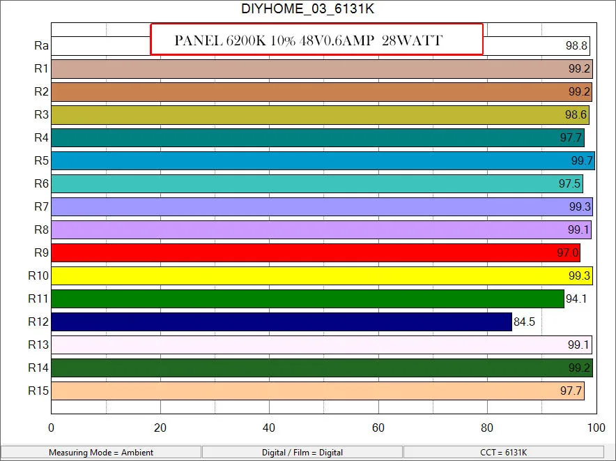Click the Digital / Film = Digital status segment

[302, 452]
